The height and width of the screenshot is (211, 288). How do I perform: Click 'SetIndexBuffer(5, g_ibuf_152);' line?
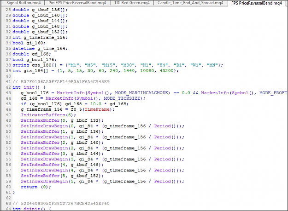pos(62,176)
